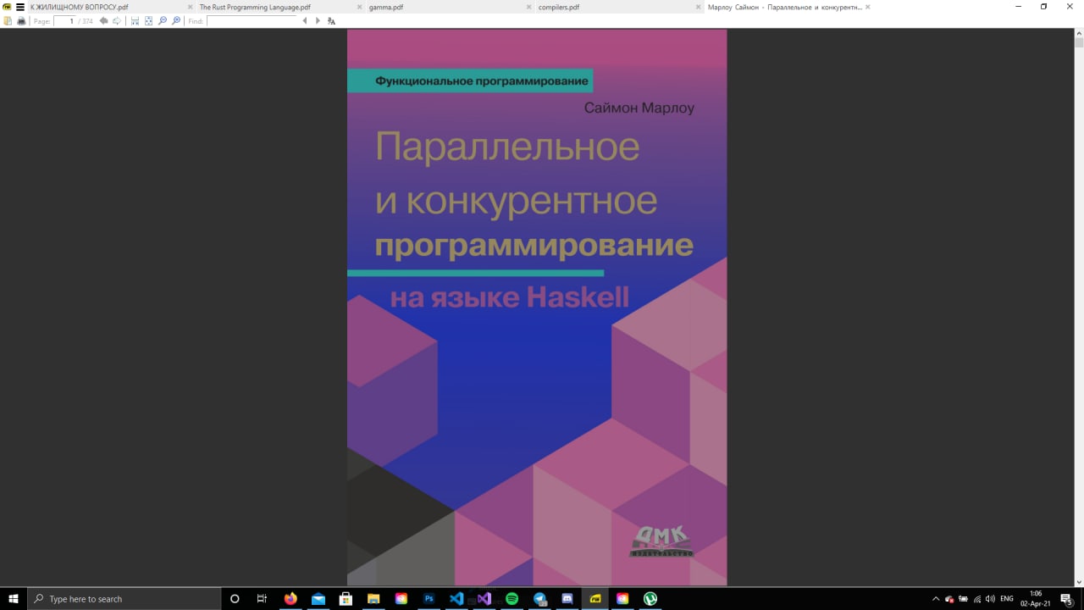The height and width of the screenshot is (610, 1084).
Task: Click the Zoom Out magnifier icon
Action: coord(163,21)
